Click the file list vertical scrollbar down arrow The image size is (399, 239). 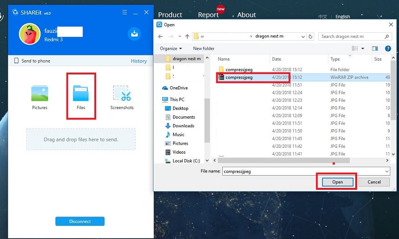pos(394,154)
